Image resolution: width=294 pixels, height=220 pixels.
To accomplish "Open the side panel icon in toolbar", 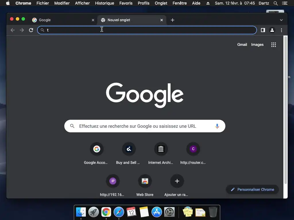I will tap(263, 30).
